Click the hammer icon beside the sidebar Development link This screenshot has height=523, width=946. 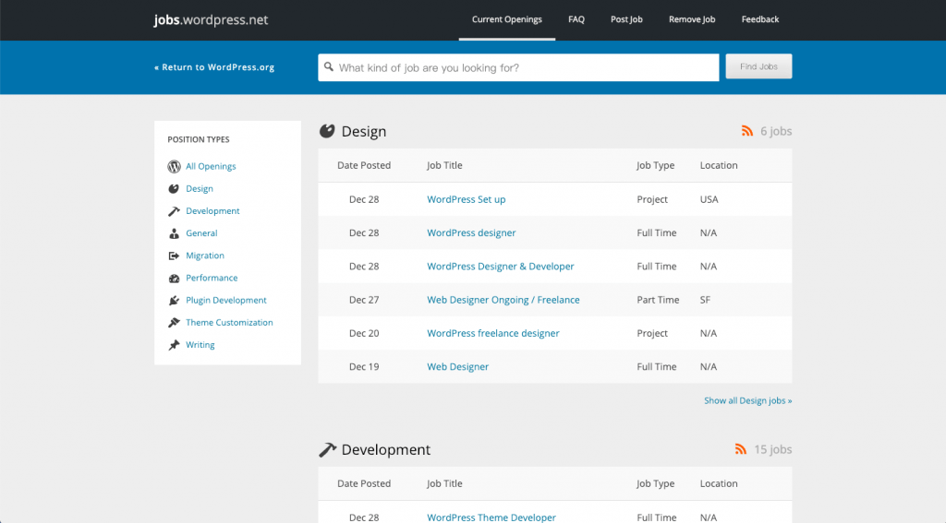(x=174, y=211)
